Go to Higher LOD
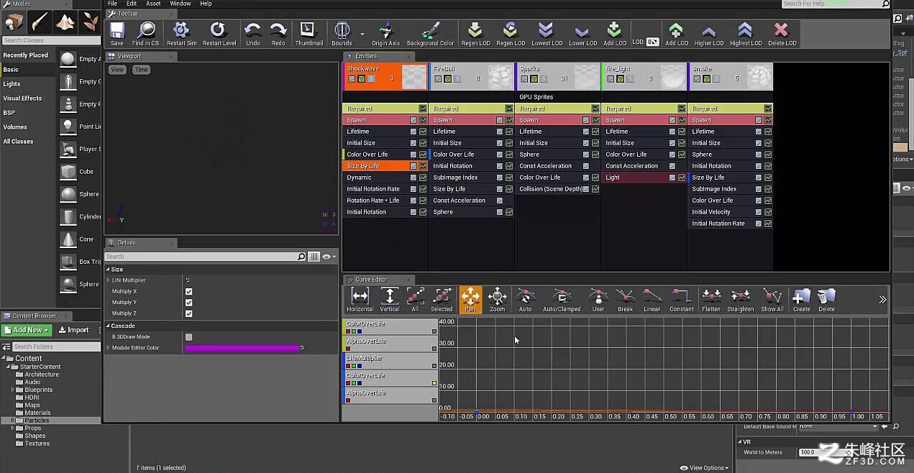Screen dimensions: 914x473 [708, 34]
